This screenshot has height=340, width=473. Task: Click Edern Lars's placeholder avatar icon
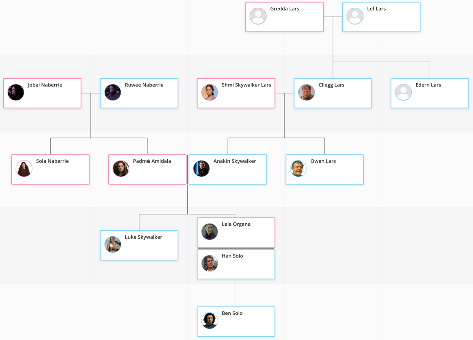point(403,93)
